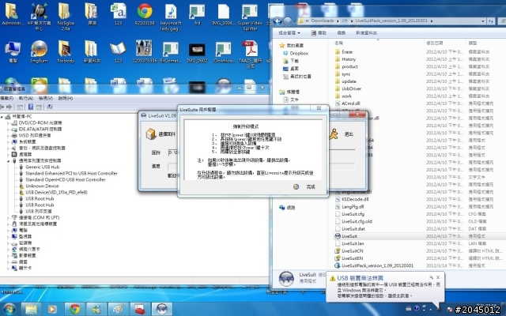Click 開啟 open in the Explorer toolbar

point(319,33)
